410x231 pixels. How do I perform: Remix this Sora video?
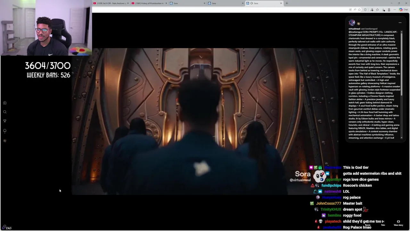[368, 222]
